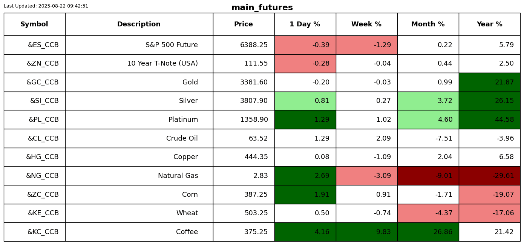Click the Last Updated timestamp text
Image resolution: width=524 pixels, height=245 pixels.
coord(46,6)
